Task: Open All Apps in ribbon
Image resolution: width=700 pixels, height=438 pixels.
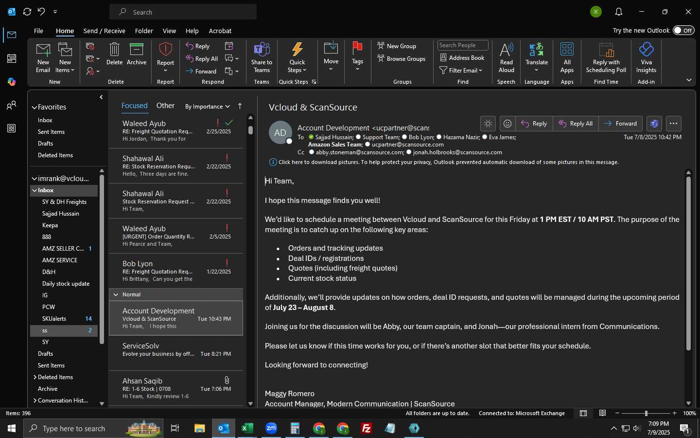Action: [x=567, y=57]
